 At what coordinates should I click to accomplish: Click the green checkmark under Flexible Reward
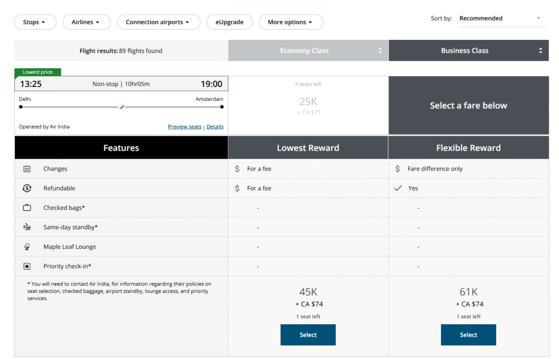click(398, 188)
